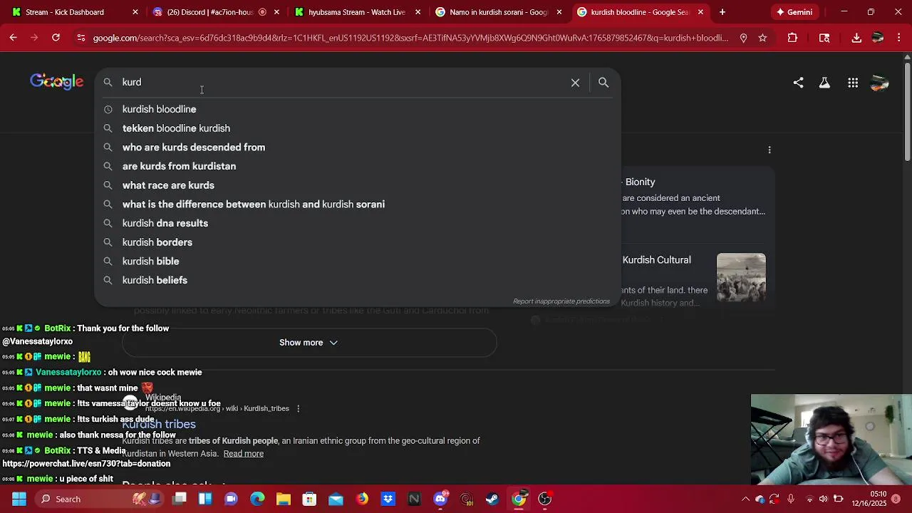The width and height of the screenshot is (912, 513).
Task: Open Chrome downloads icon
Action: click(856, 38)
